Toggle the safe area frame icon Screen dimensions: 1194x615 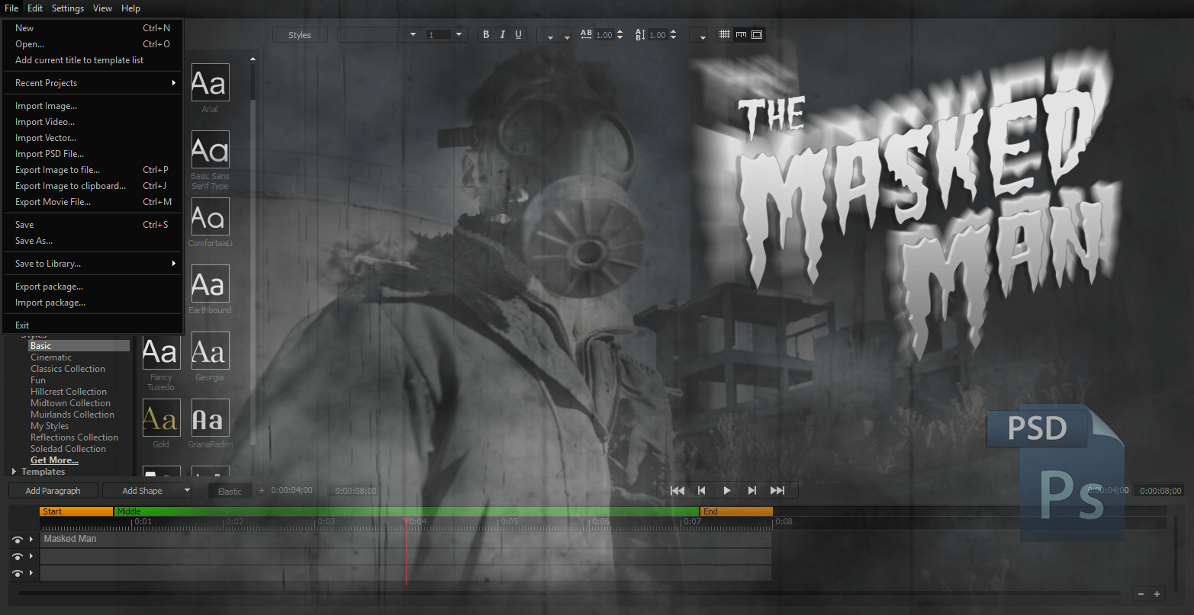point(757,34)
